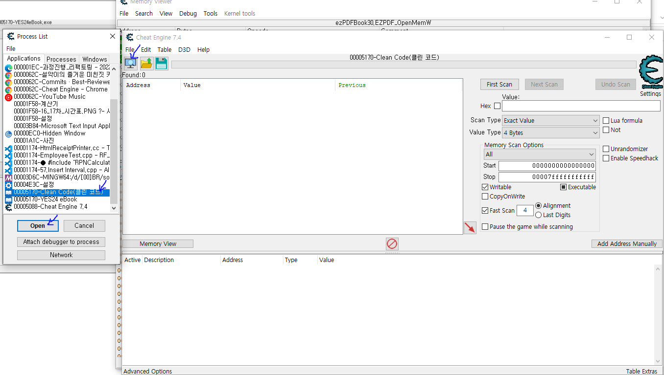
Task: Select the Edge icon of process 000001EC
Action: pyautogui.click(x=8, y=67)
